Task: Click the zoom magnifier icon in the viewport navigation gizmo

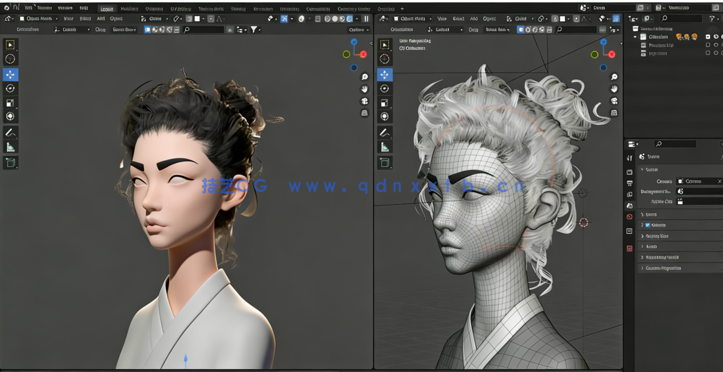Action: 364,76
